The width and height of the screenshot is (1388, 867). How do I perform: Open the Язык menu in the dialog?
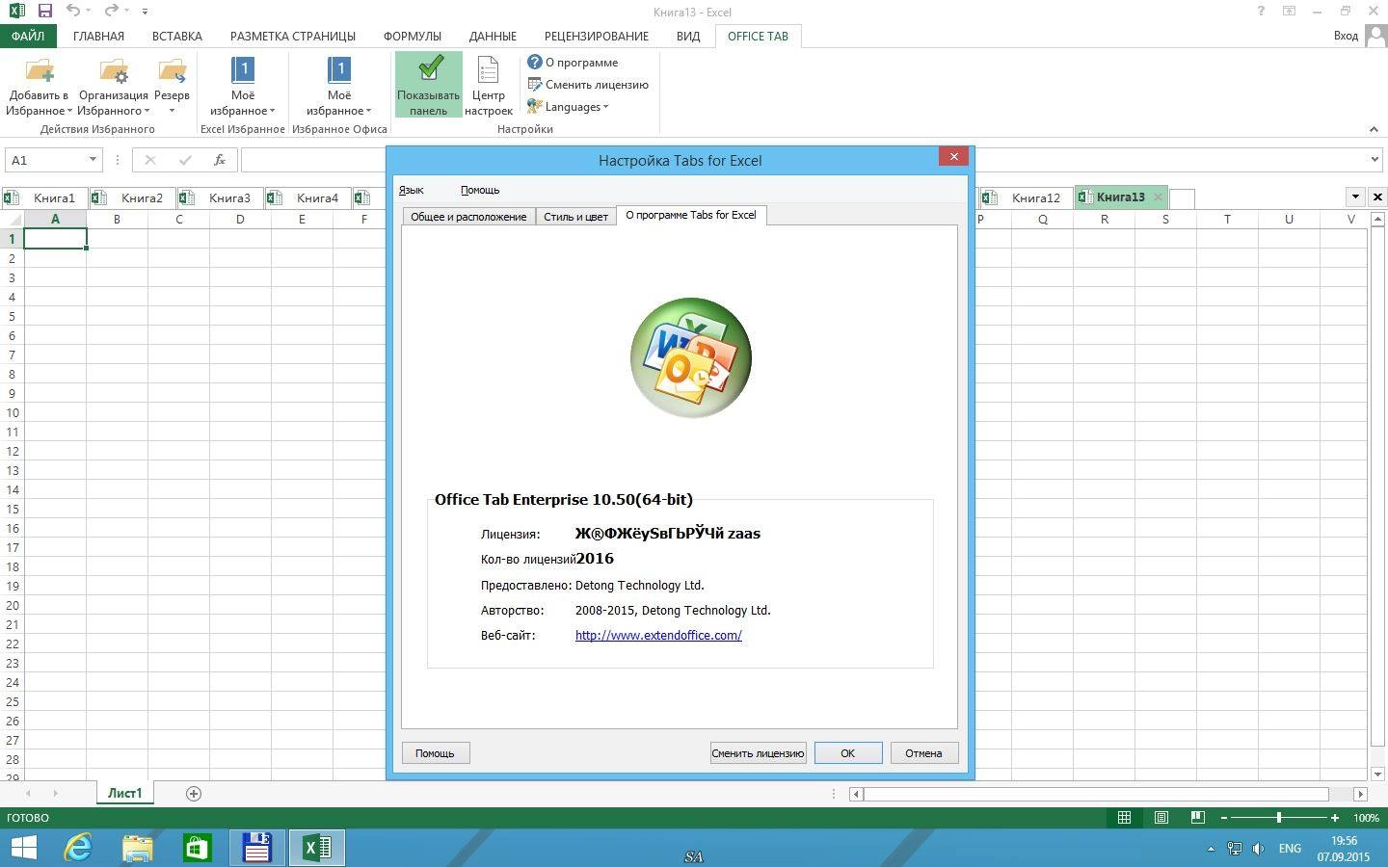(412, 190)
